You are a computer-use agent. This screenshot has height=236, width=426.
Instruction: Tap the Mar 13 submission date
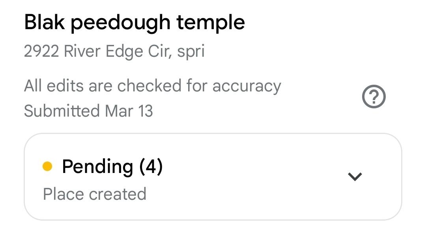tap(129, 111)
